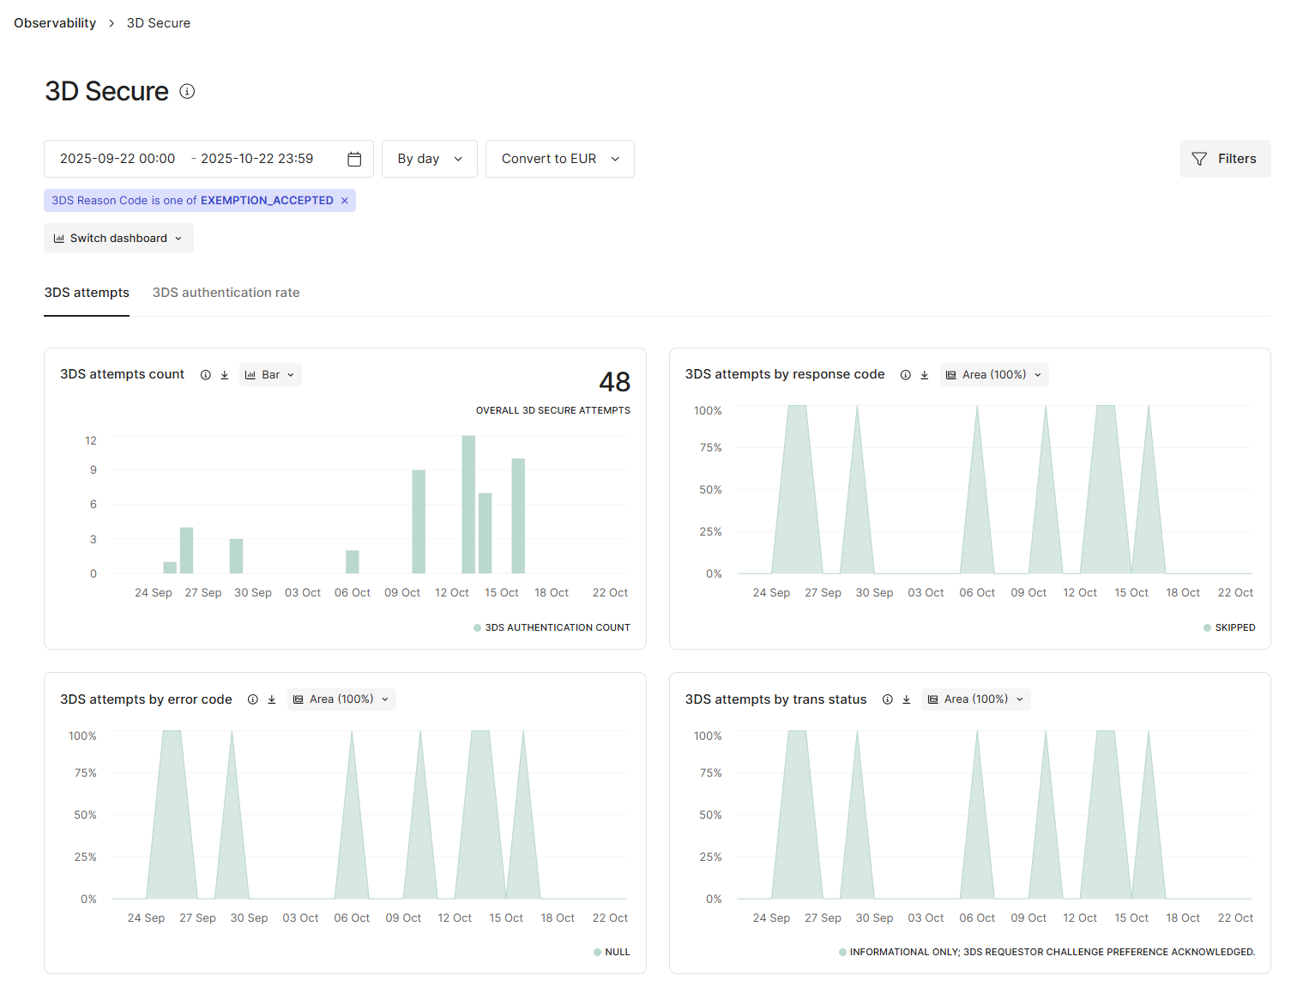Remove the EXEMPTION_ACCEPTED filter chip
This screenshot has width=1309, height=993.
coord(345,200)
